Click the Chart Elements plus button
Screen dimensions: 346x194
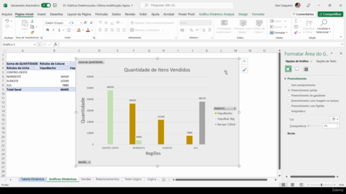point(244,61)
